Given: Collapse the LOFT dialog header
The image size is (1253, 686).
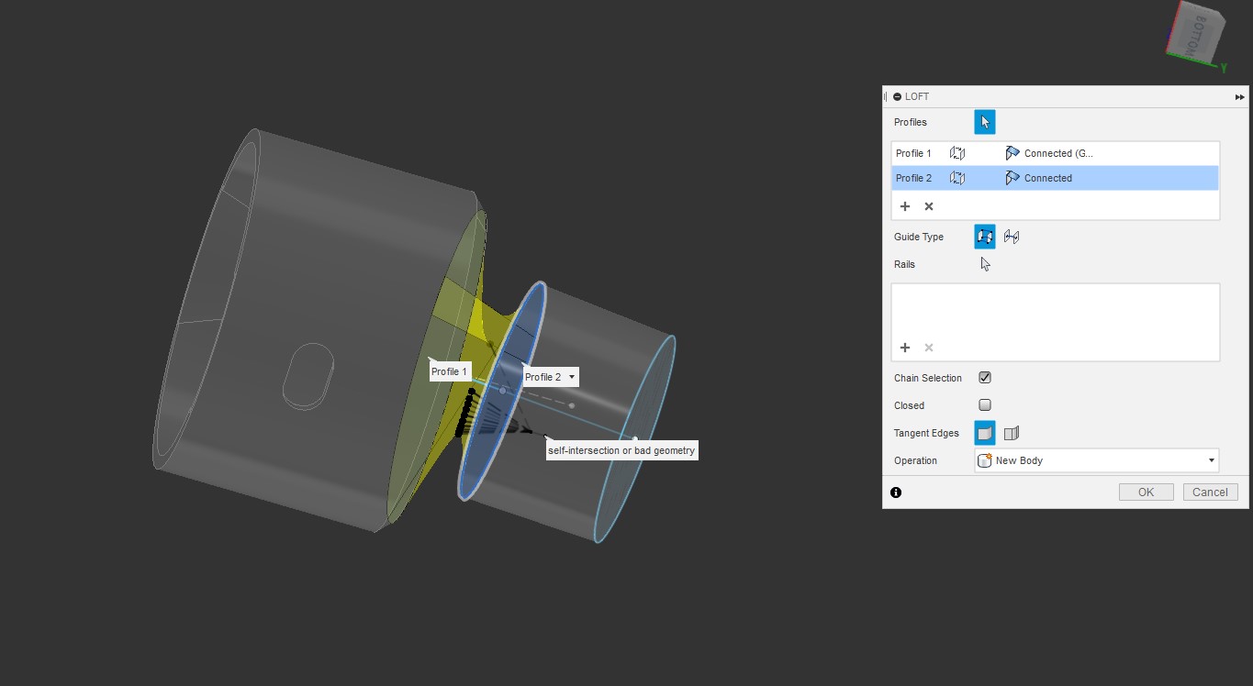Looking at the screenshot, I should pos(898,96).
